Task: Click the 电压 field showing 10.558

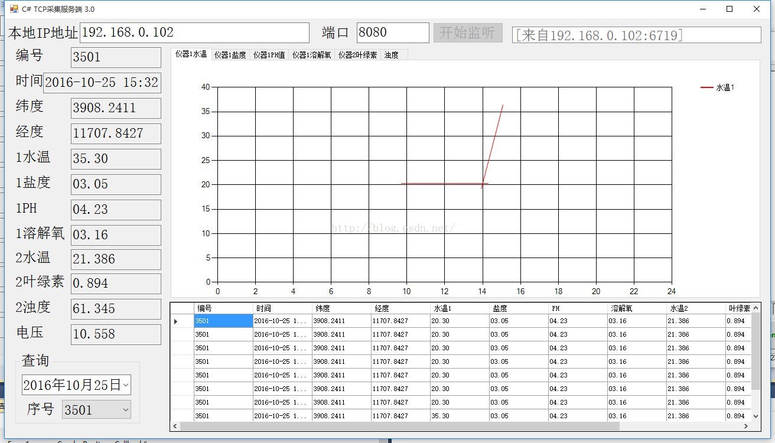Action: click(x=116, y=334)
